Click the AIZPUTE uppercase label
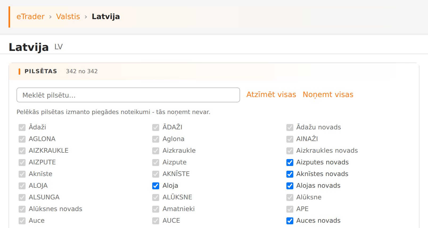 coord(42,162)
